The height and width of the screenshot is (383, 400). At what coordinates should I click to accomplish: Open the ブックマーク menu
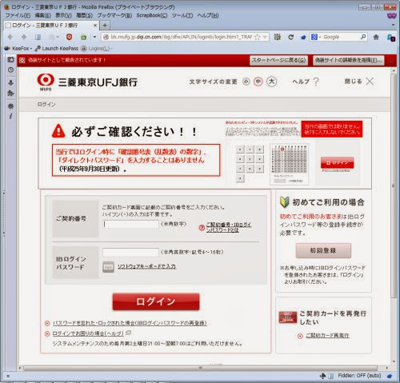click(114, 15)
